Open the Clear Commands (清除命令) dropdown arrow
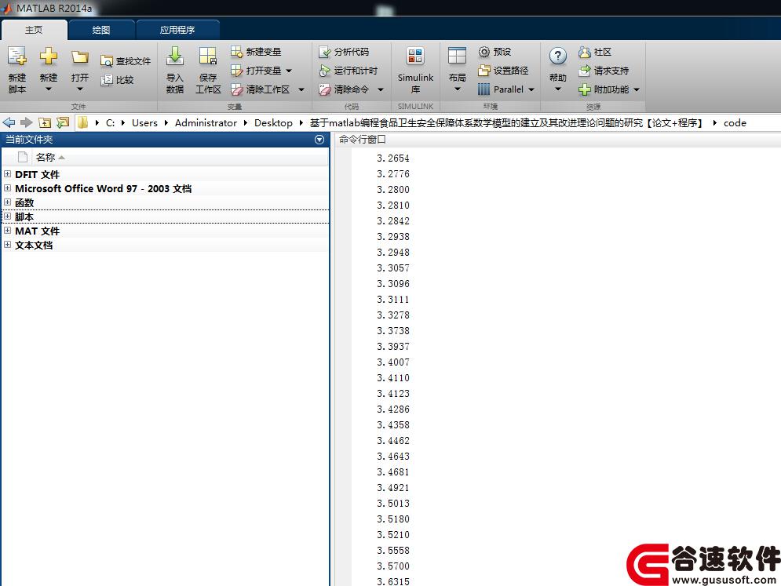Viewport: 781px width, 586px height. [x=381, y=89]
